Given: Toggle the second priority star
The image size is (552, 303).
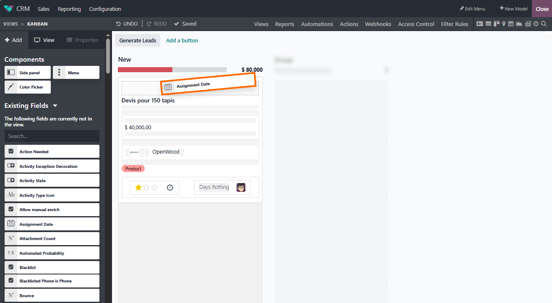Looking at the screenshot, I should tap(146, 188).
